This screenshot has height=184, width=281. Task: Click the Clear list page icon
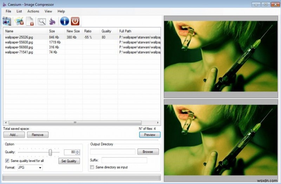pos(30,21)
